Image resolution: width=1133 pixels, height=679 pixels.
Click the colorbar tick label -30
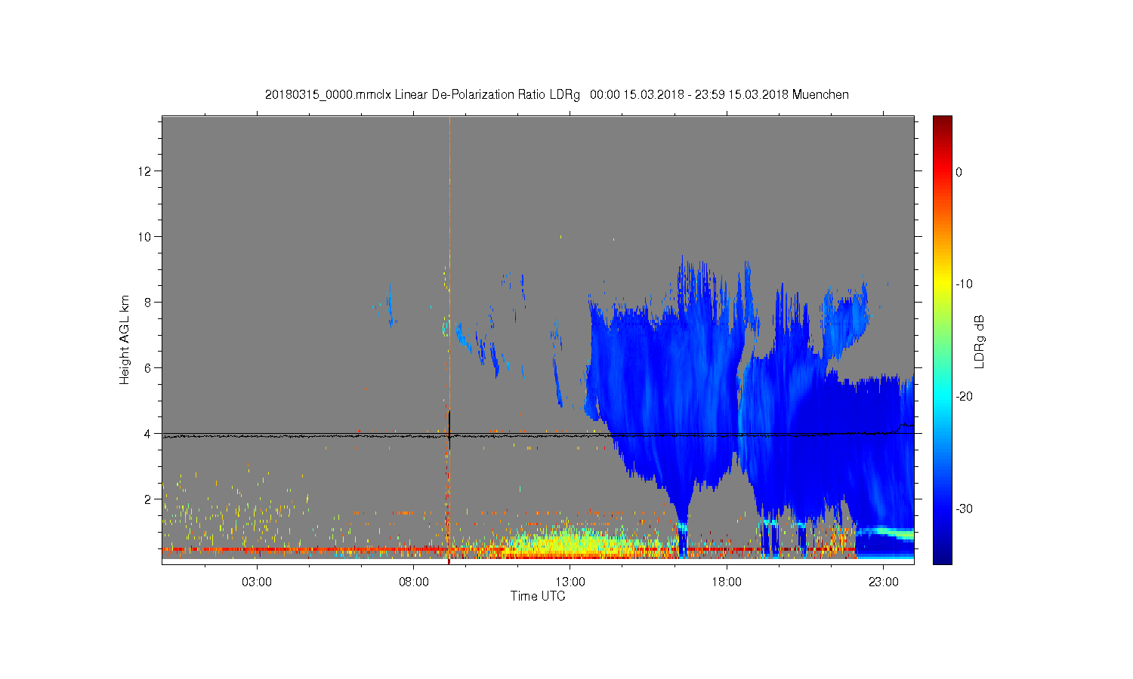pyautogui.click(x=964, y=509)
